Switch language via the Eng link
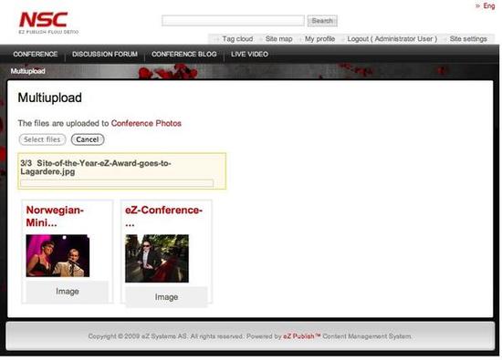Viewport: 502px width, 360px height. (489, 5)
